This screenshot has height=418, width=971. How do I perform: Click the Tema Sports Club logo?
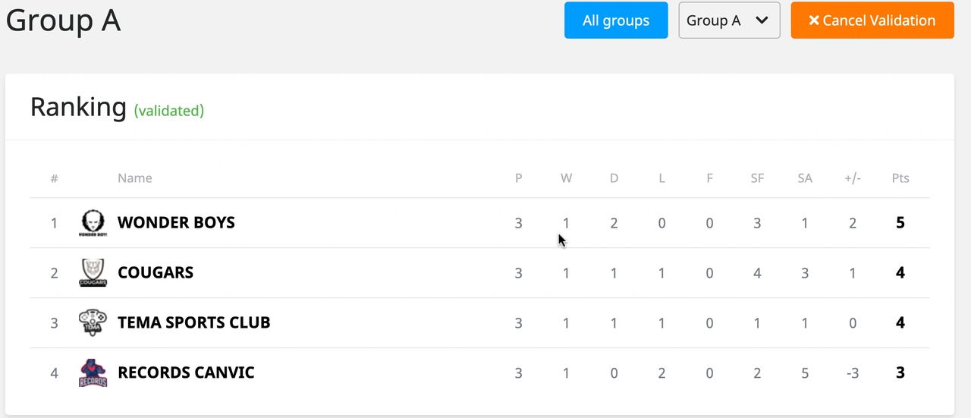pos(93,322)
